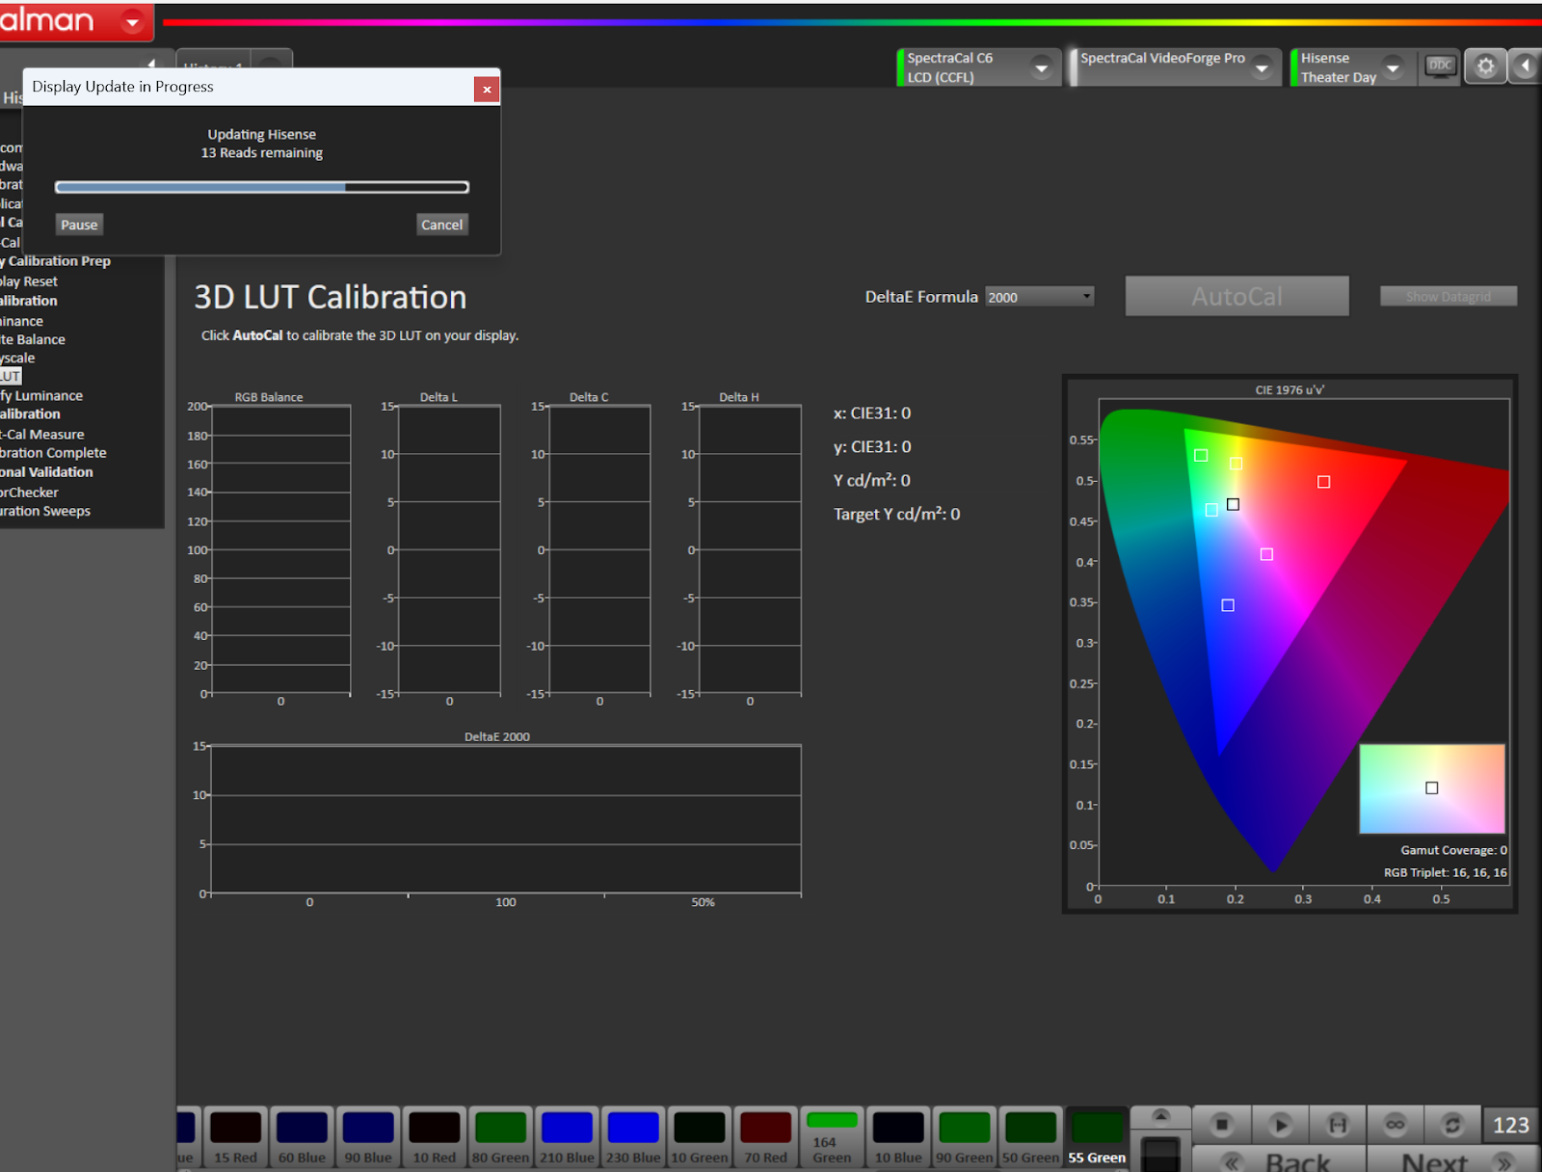Select the 3D LUT workflow step
The height and width of the screenshot is (1172, 1542).
pyautogui.click(x=11, y=376)
